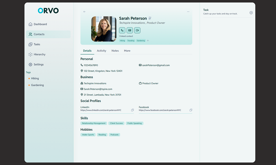Open the Notes tab
This screenshot has width=276, height=165.
tap(115, 51)
